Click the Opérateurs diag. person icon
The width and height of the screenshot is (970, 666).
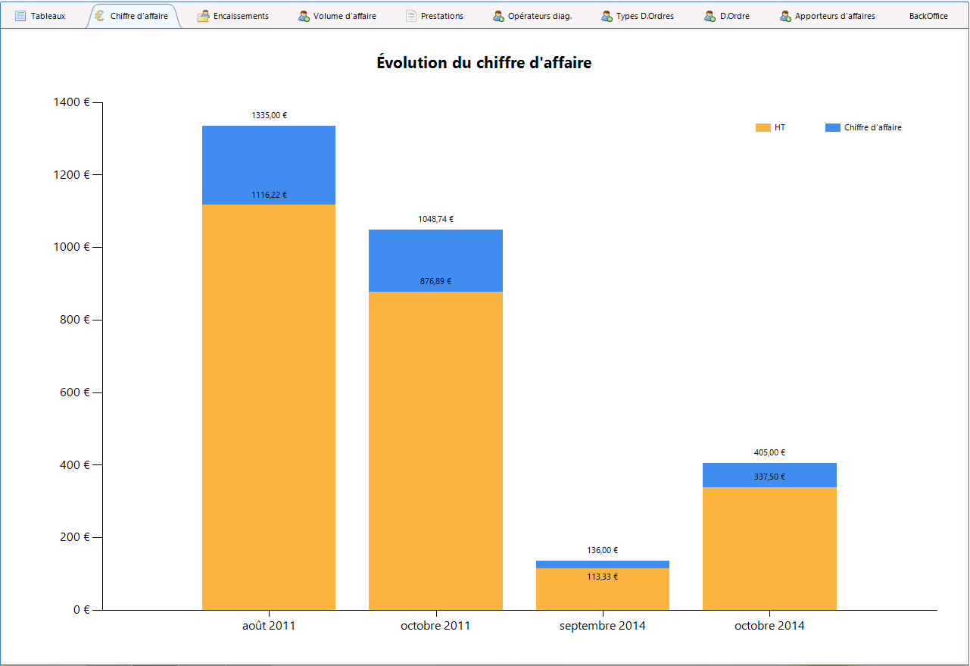coord(498,16)
